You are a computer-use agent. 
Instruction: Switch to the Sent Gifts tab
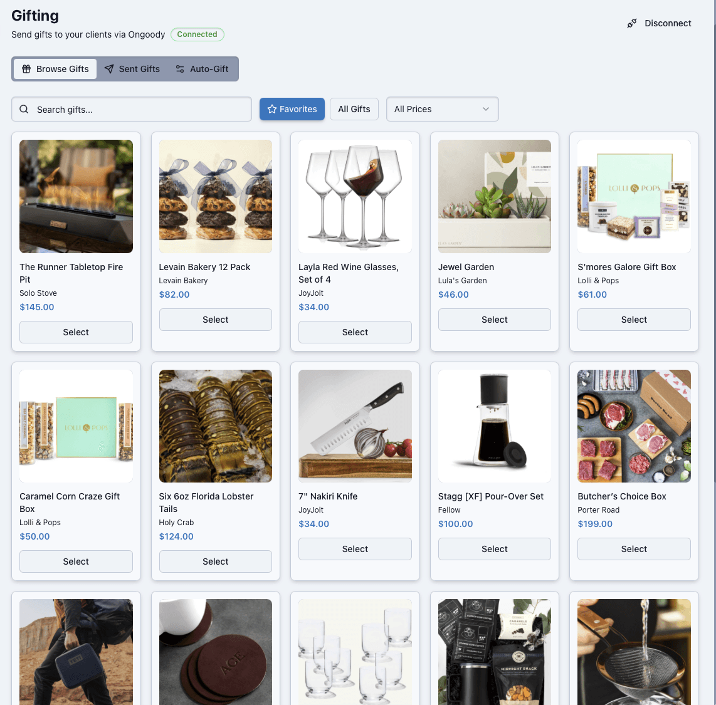coord(132,69)
